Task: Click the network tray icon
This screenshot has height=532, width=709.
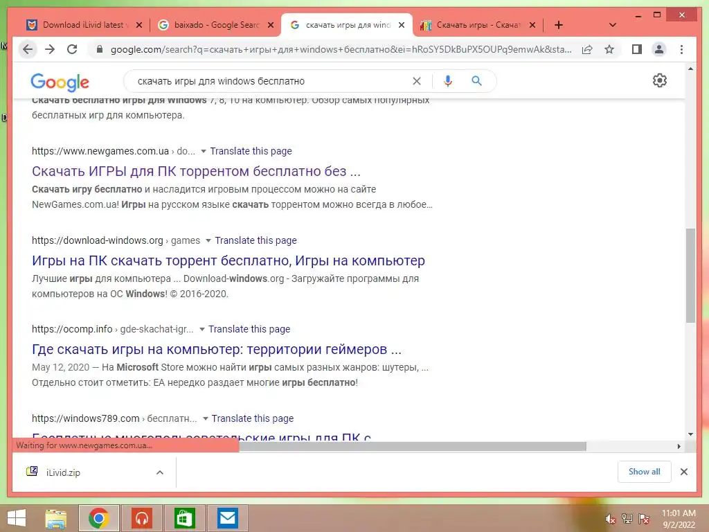Action: tap(627, 519)
